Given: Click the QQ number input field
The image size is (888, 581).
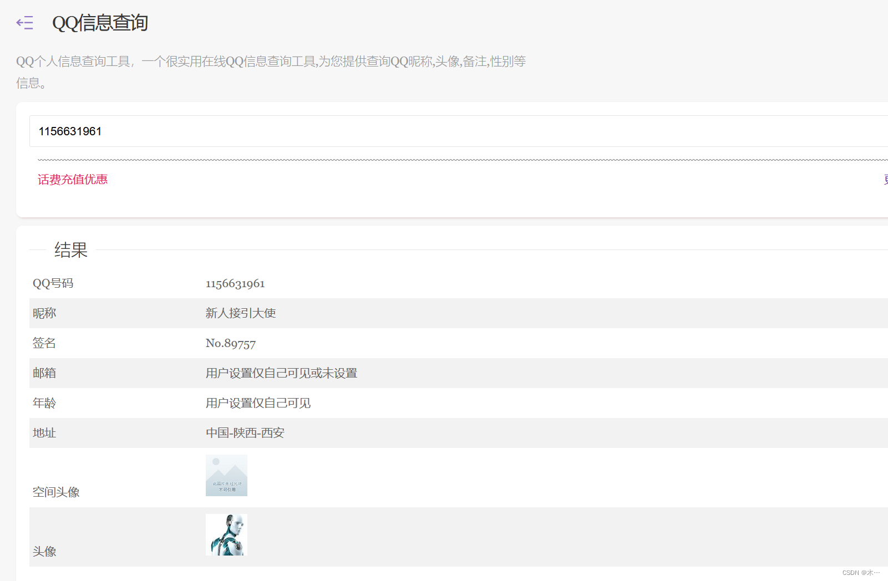Looking at the screenshot, I should pos(458,131).
